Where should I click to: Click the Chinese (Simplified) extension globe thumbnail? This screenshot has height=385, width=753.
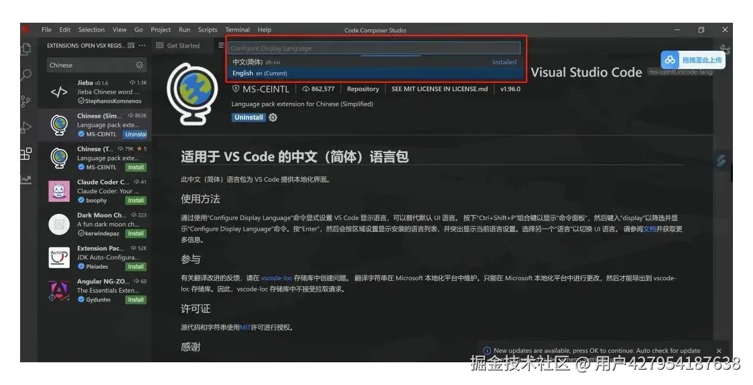tap(58, 124)
